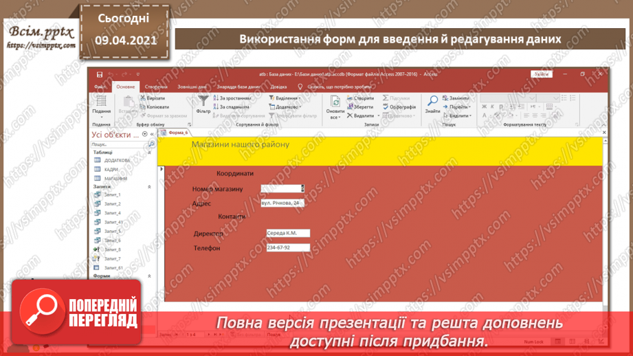
Task: Click the Cut (Вирізати) scissors icon
Action: coord(142,98)
